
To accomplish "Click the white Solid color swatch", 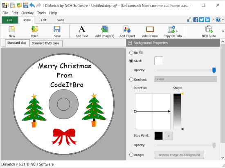I will coord(159,61).
